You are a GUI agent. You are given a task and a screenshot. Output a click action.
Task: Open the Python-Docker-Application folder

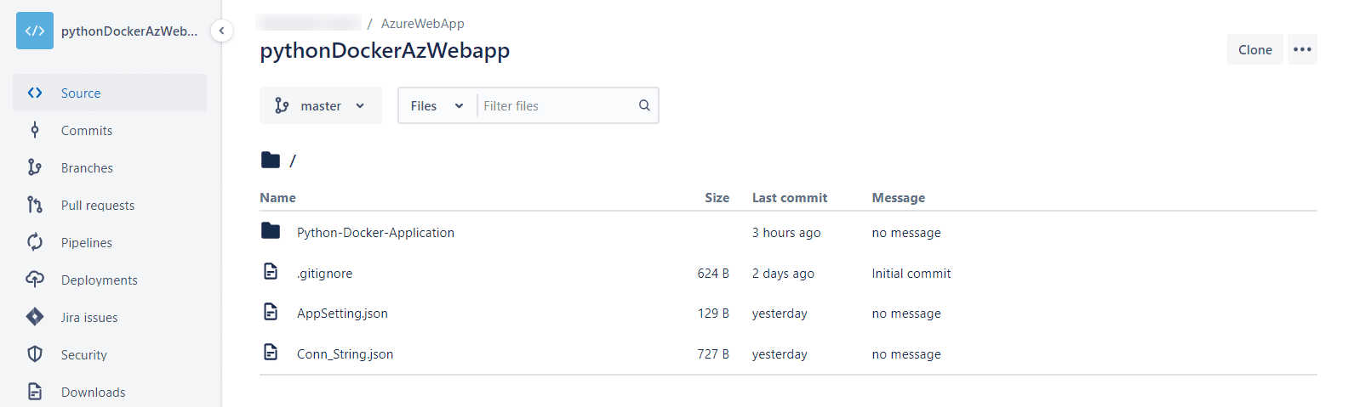(x=375, y=232)
